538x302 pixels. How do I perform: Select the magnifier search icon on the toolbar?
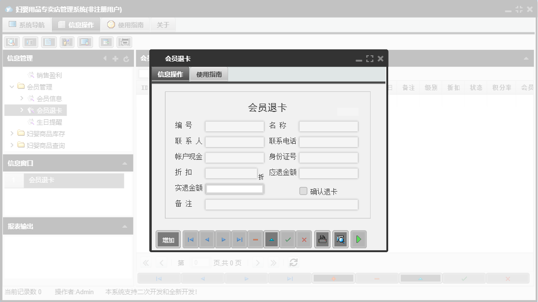point(11,42)
